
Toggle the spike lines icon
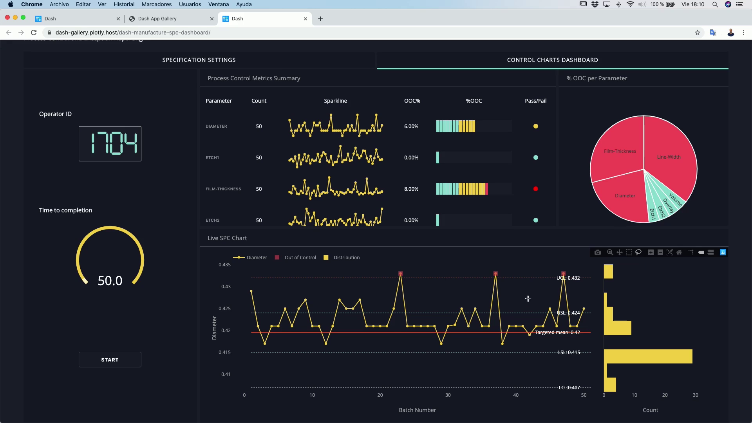[x=691, y=253]
